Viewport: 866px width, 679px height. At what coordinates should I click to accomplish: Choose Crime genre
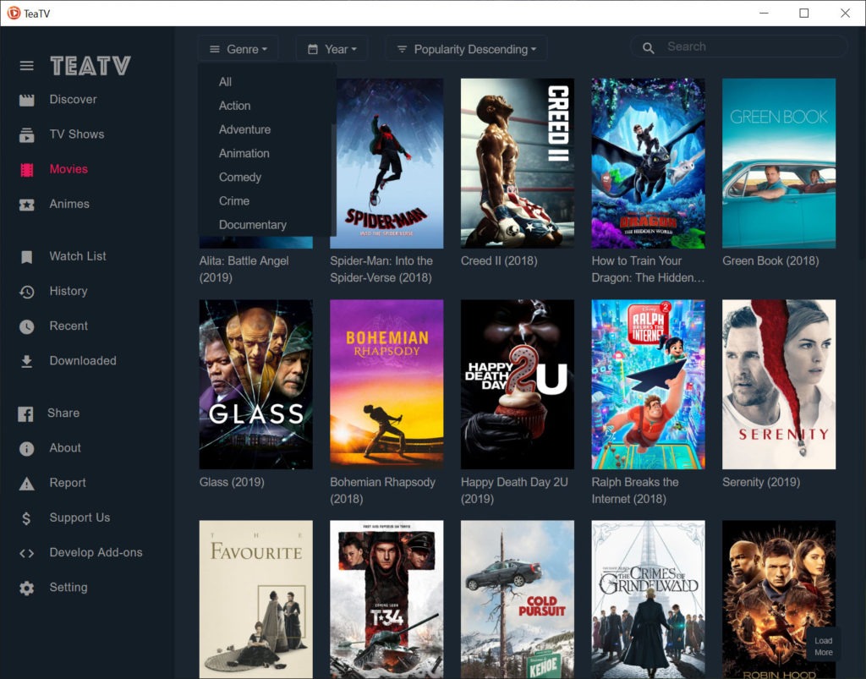point(234,200)
